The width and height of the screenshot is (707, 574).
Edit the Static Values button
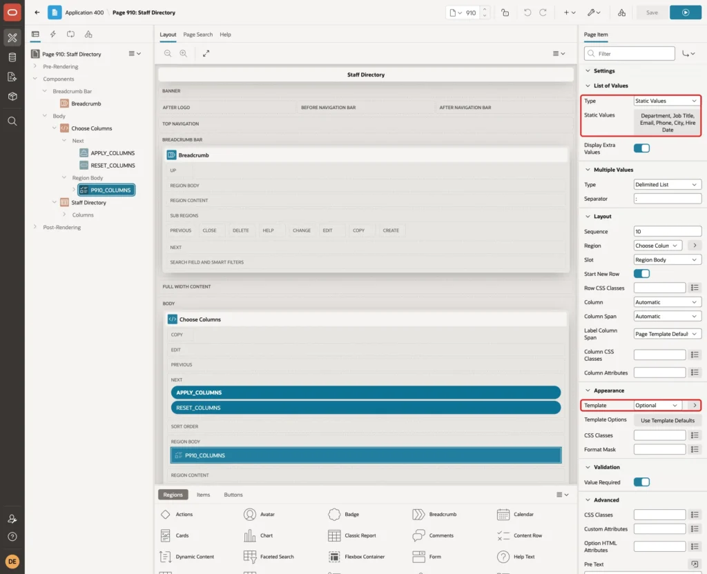tap(668, 123)
